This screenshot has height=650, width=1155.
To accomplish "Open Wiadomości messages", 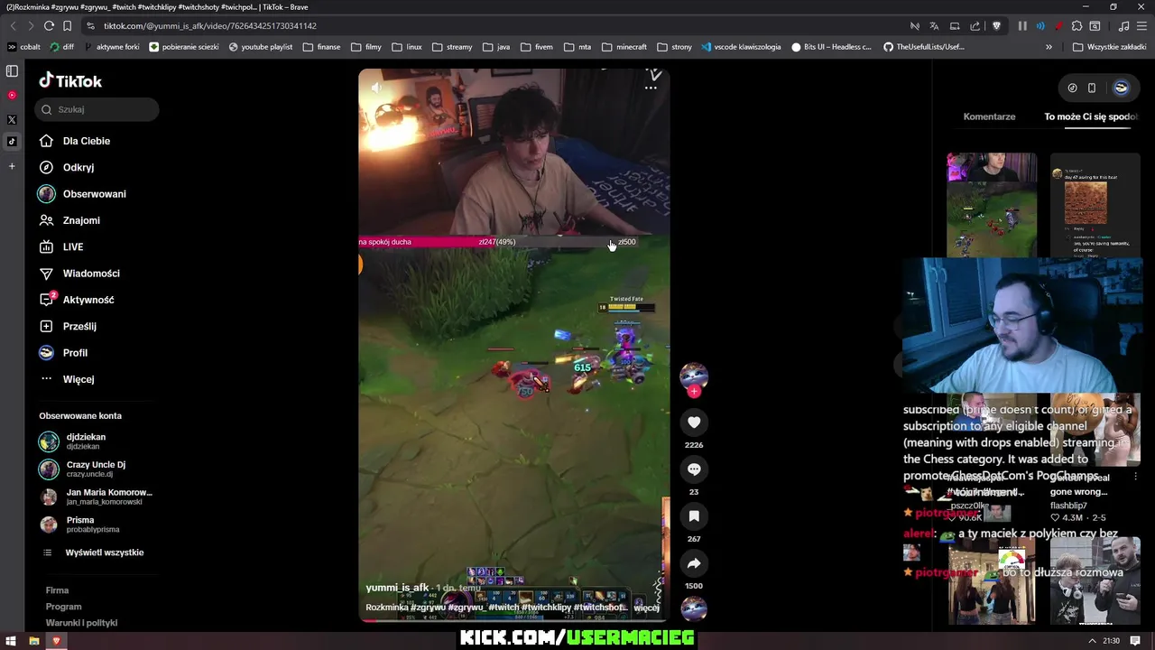I will 79,274.
